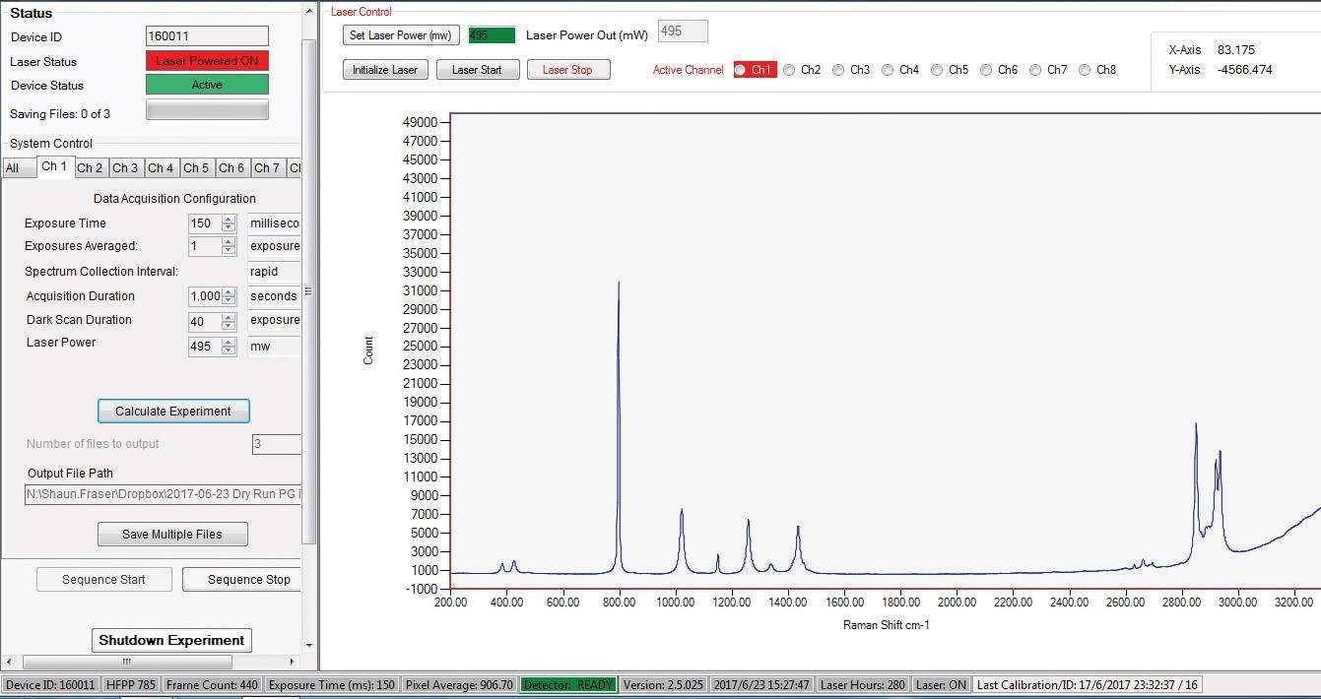Click the Saving Files progress bar
Viewport: 1321px width, 699px height.
point(207,110)
